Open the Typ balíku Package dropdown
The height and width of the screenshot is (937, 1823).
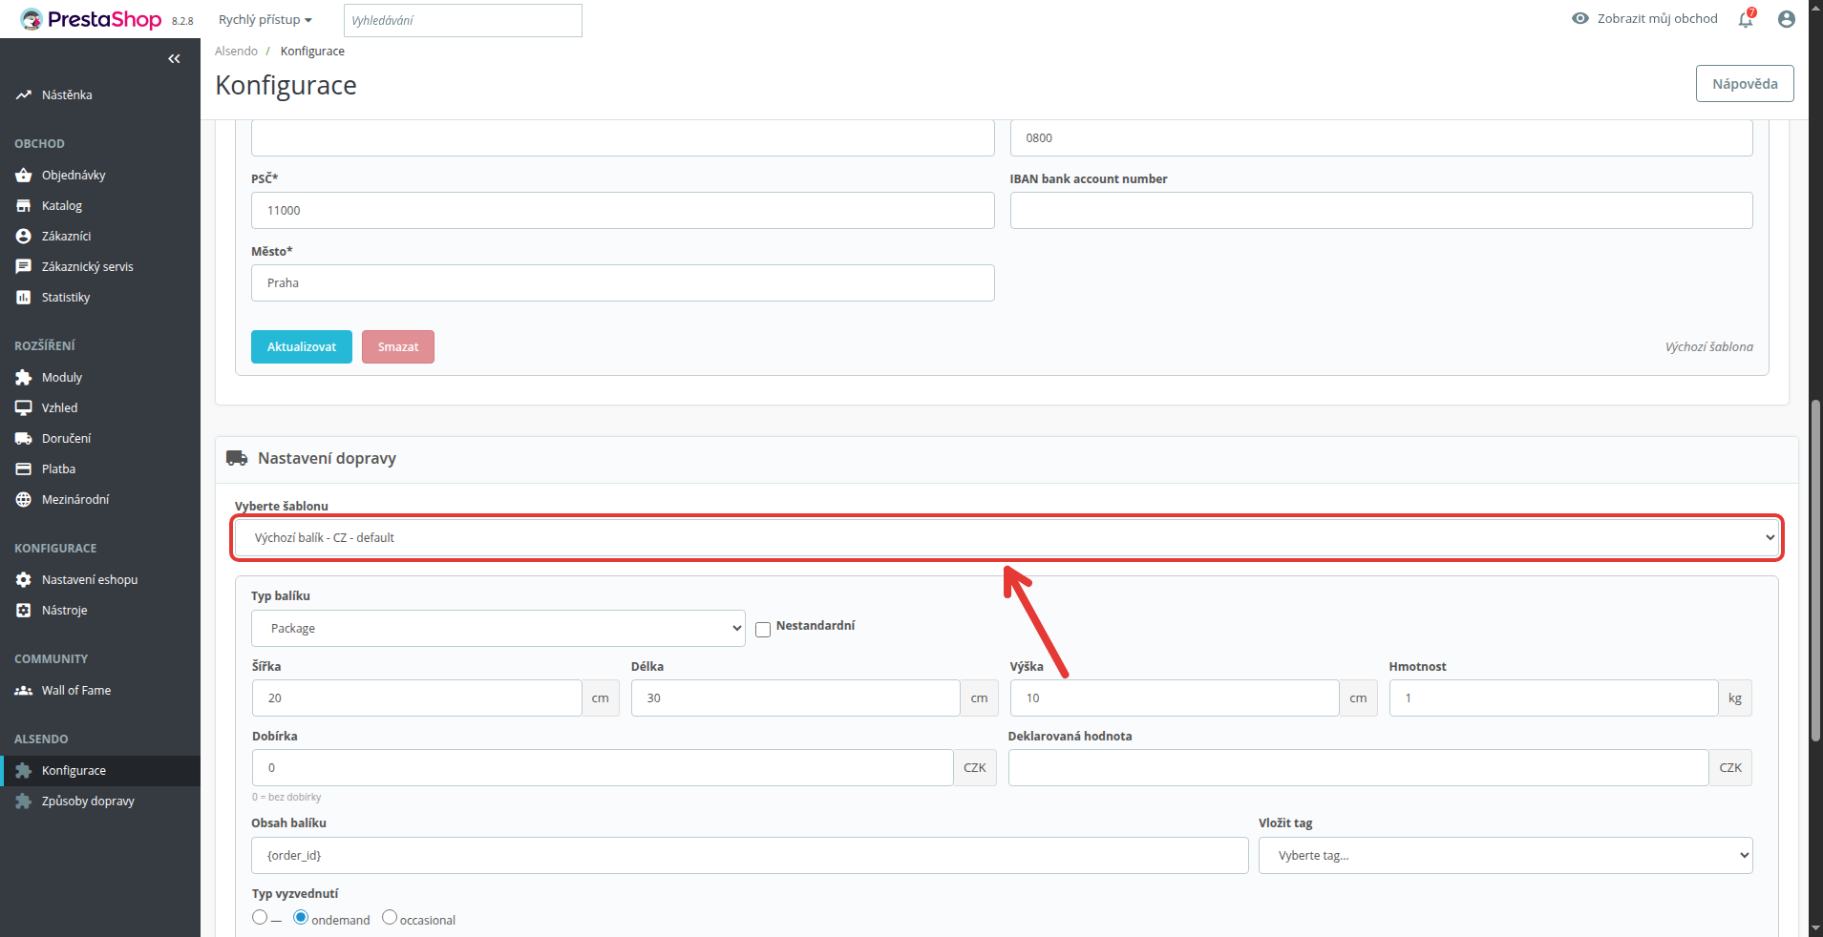tap(498, 629)
